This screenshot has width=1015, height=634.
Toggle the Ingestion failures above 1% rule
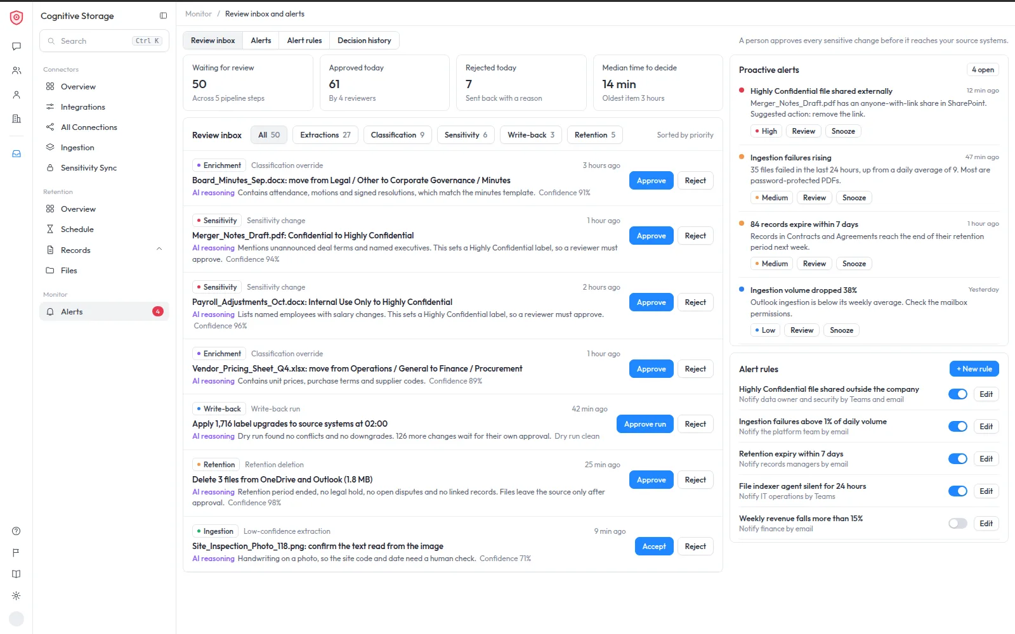click(x=958, y=427)
